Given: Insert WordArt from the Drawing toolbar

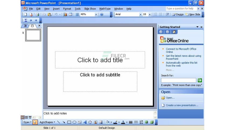Looking at the screenshot, I should tap(85, 122).
